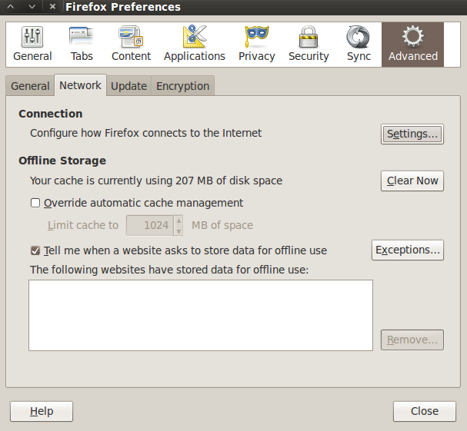Open the Security padlock pane
The image size is (467, 431).
point(309,45)
